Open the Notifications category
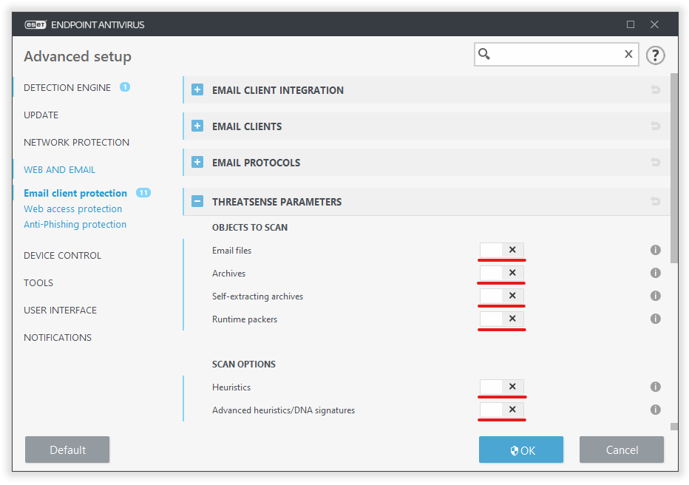 58,337
